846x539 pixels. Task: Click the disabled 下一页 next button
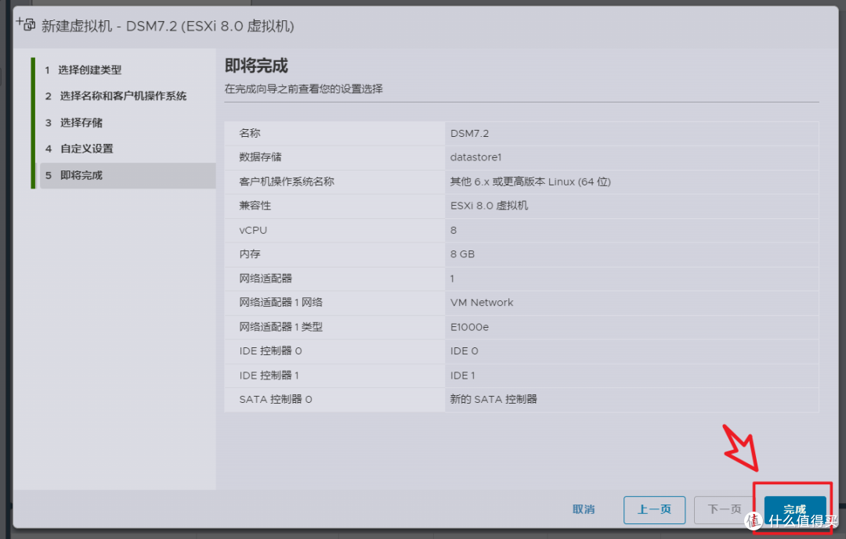(x=724, y=509)
